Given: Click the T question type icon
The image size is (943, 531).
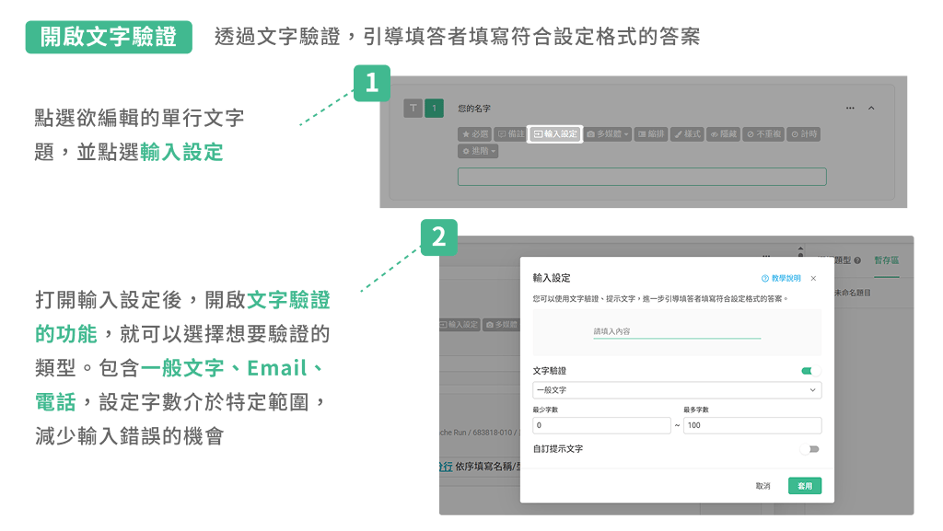Looking at the screenshot, I should (413, 108).
